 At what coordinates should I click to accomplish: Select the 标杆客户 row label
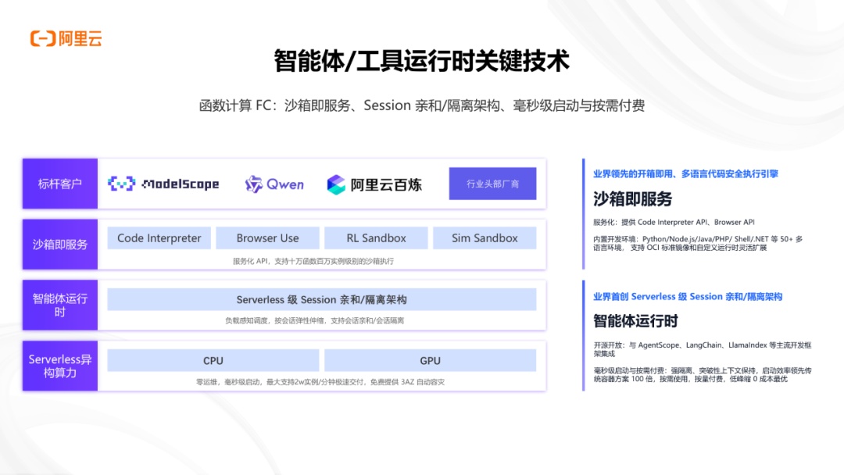59,184
